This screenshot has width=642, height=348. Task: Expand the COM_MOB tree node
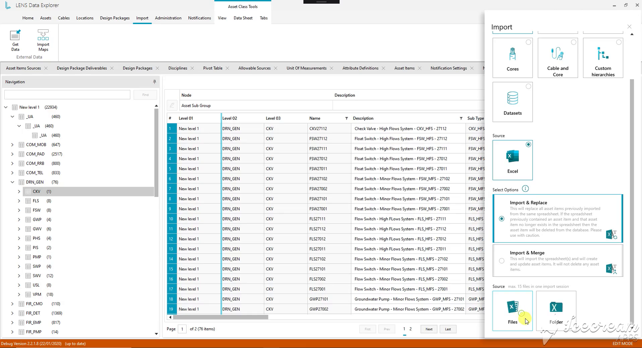(x=12, y=145)
